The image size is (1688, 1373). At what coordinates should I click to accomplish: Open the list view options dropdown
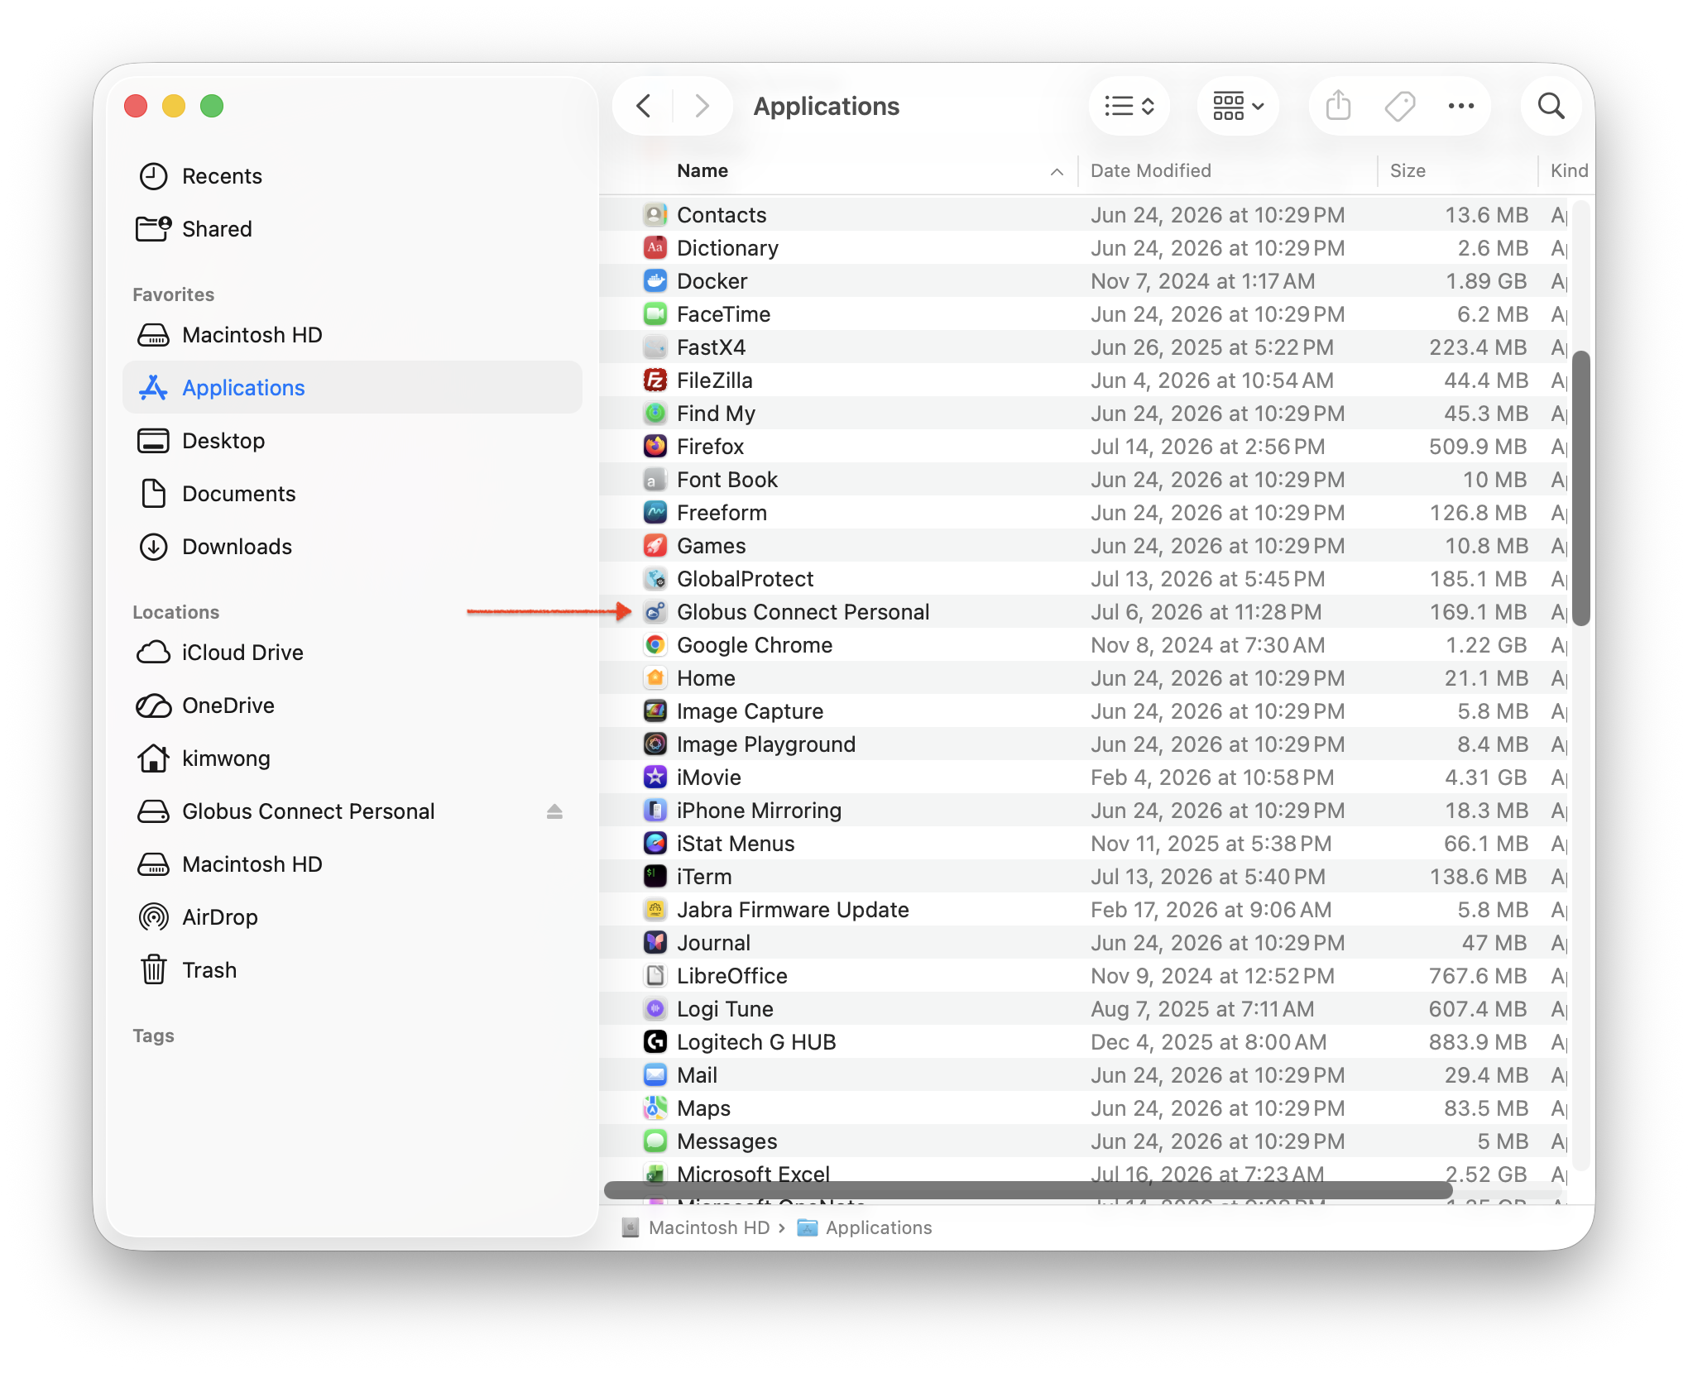[x=1129, y=106]
